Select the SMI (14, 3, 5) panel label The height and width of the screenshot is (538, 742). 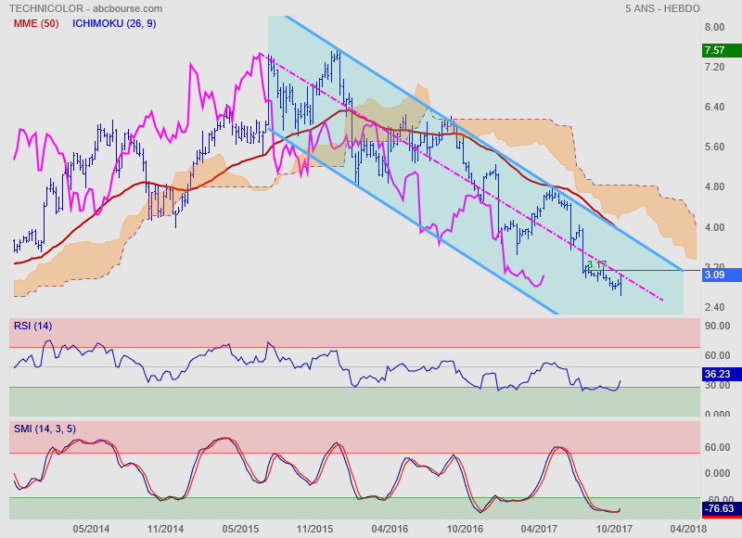[45, 429]
